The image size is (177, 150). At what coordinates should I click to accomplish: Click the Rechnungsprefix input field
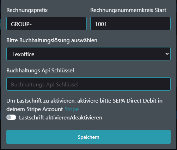[47, 24]
